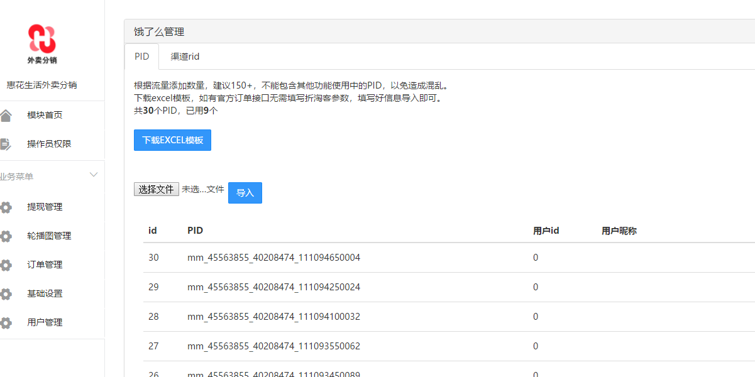This screenshot has width=755, height=377.
Task: Click 下载EXCEL模板 button
Action: (172, 140)
